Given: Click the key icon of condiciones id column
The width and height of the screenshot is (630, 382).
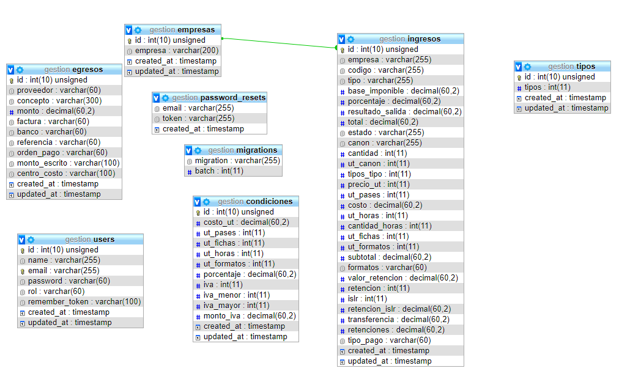Looking at the screenshot, I should point(198,213).
